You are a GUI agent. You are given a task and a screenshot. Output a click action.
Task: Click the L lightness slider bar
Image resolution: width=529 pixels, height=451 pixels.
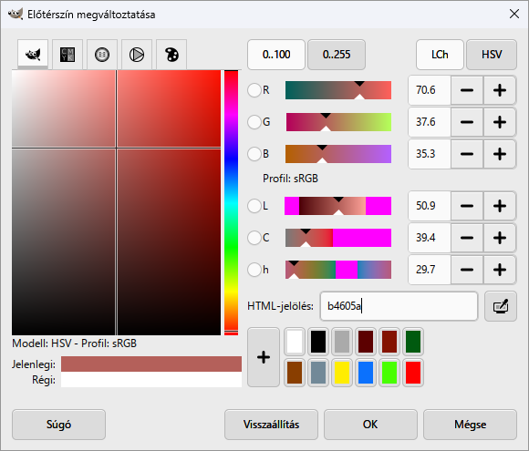tap(338, 206)
